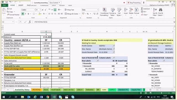The height and width of the screenshot is (100, 177).
Task: Open the Column Labels filter dropdown
Action: [114, 58]
